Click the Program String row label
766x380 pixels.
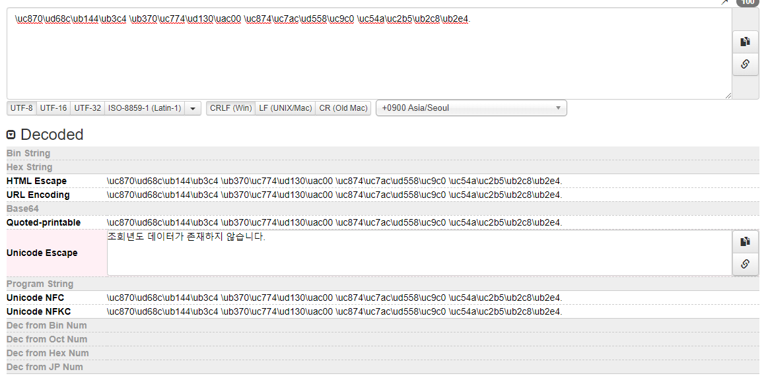point(40,284)
